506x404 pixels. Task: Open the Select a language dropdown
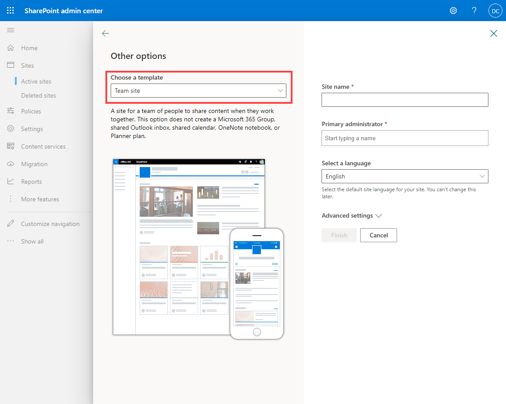405,176
